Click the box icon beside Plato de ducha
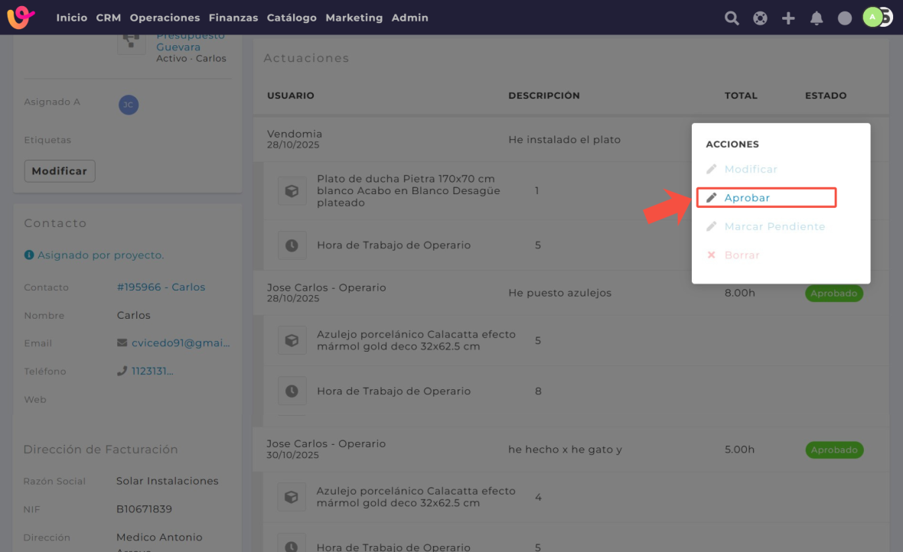This screenshot has height=552, width=903. [292, 191]
